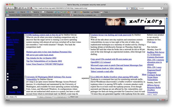Click the Find bar Next button
Viewport: 173px width, 108px height.
[x=41, y=97]
